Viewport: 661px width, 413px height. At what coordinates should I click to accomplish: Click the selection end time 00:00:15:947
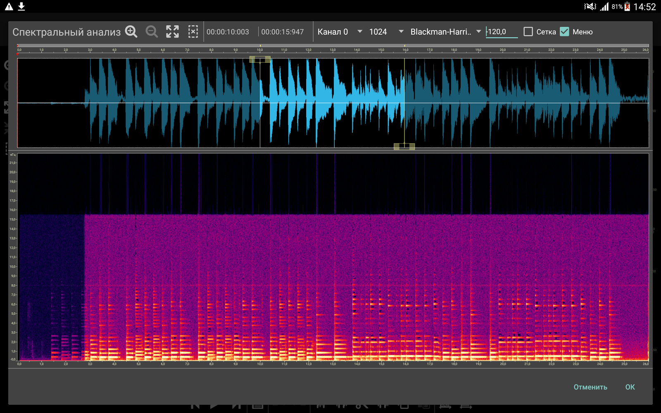click(283, 32)
